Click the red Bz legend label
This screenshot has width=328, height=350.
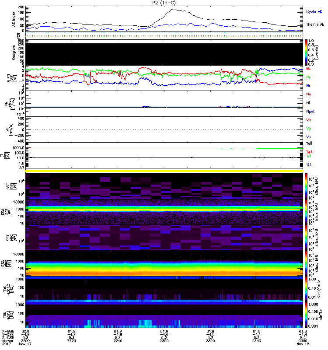308,68
